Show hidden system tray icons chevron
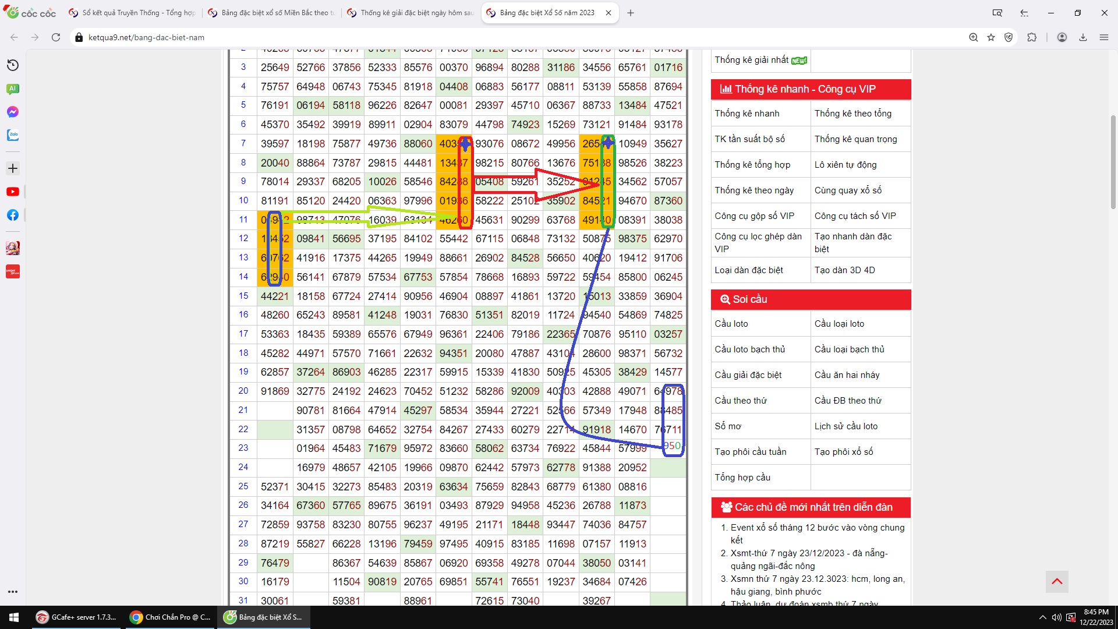Image resolution: width=1118 pixels, height=629 pixels. point(1042,617)
